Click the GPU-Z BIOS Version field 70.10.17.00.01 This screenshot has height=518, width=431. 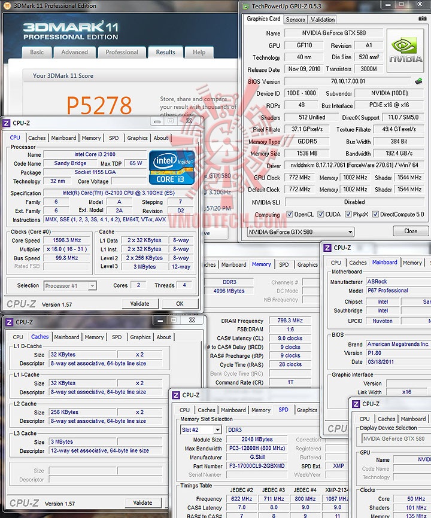pyautogui.click(x=348, y=81)
